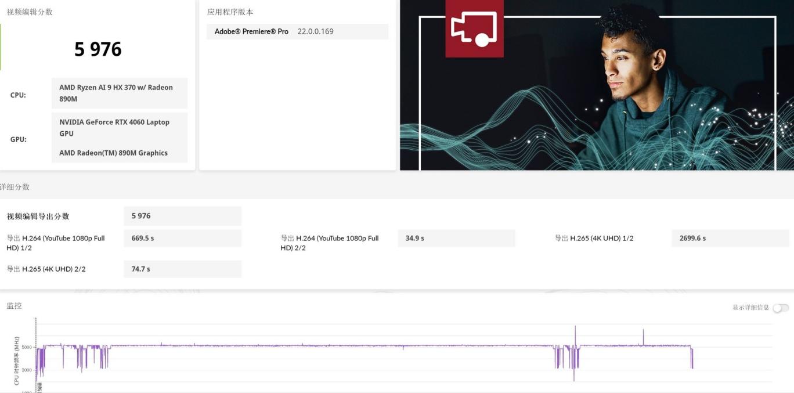Click the AMD Ryzen AI 9 HX 370 CPU box

pos(119,93)
